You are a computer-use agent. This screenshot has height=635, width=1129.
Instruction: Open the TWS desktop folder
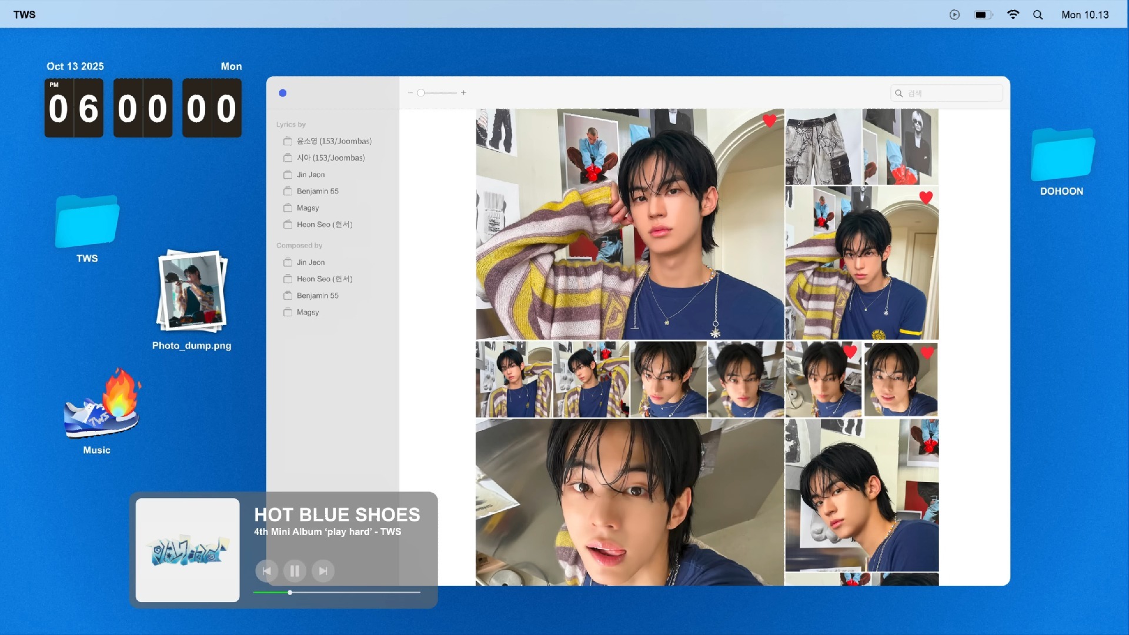[x=87, y=222]
